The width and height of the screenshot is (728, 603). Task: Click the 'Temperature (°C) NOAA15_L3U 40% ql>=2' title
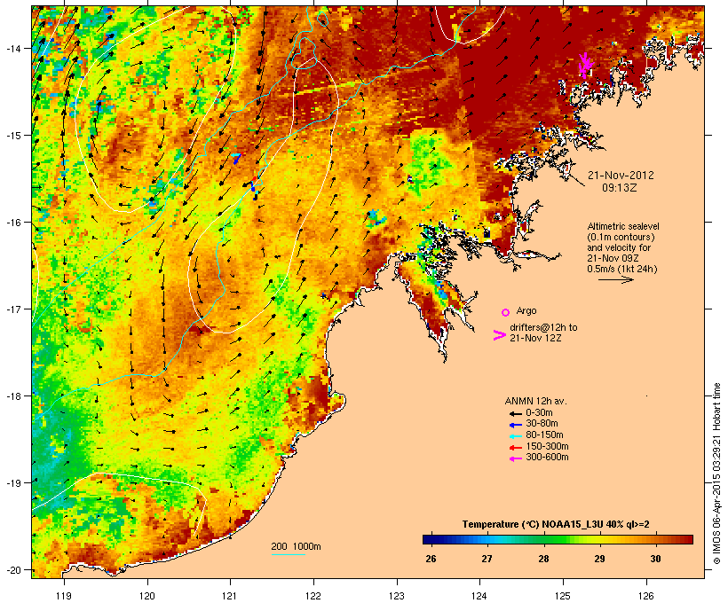click(556, 525)
